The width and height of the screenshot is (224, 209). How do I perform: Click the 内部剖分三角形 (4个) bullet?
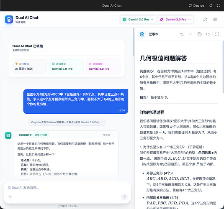pyautogui.click(x=163, y=198)
